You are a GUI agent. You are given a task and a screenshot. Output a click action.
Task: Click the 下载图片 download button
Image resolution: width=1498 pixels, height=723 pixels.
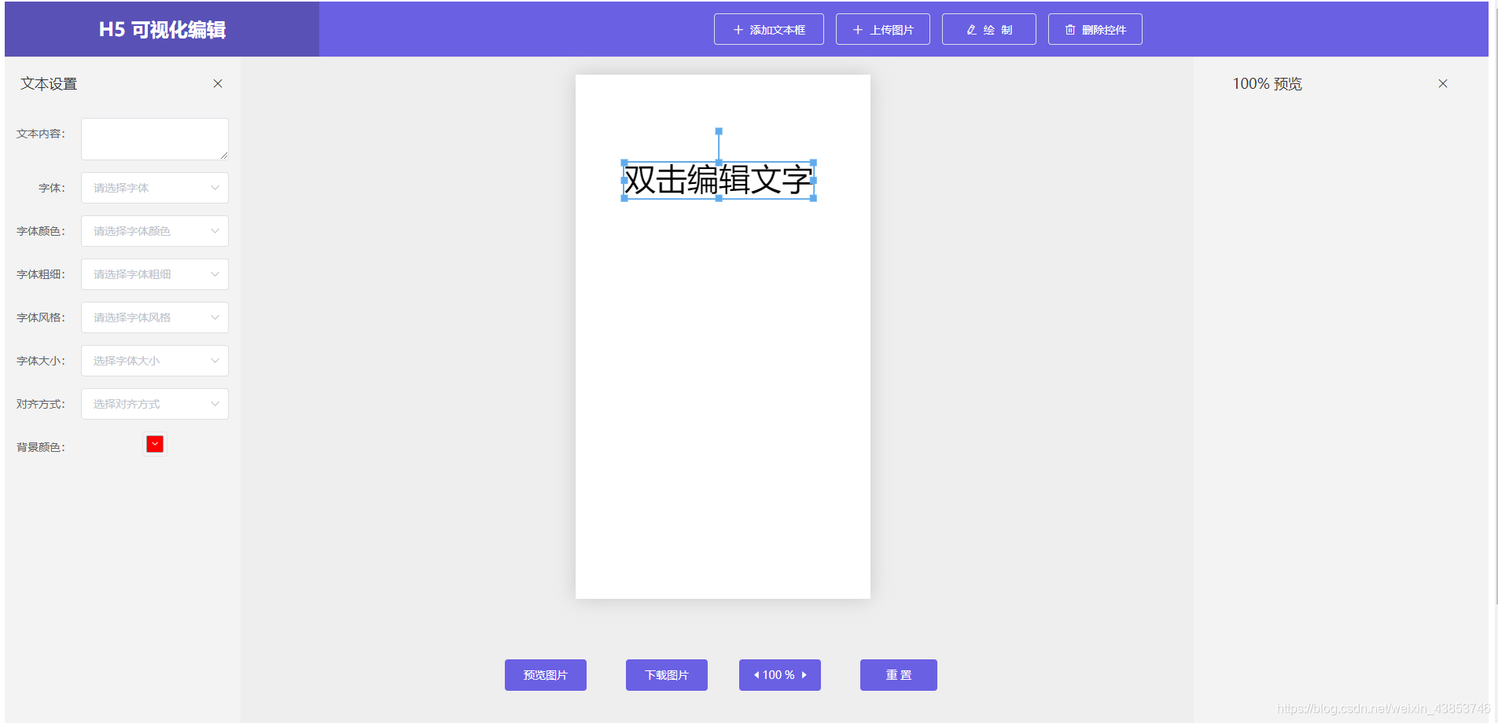(665, 674)
